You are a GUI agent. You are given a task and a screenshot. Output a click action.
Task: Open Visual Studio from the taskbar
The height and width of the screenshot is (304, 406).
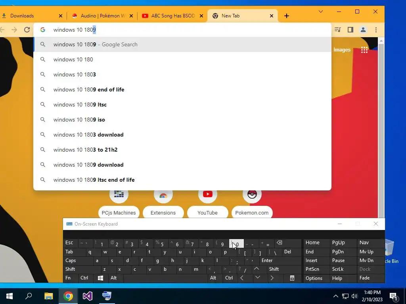(88, 296)
